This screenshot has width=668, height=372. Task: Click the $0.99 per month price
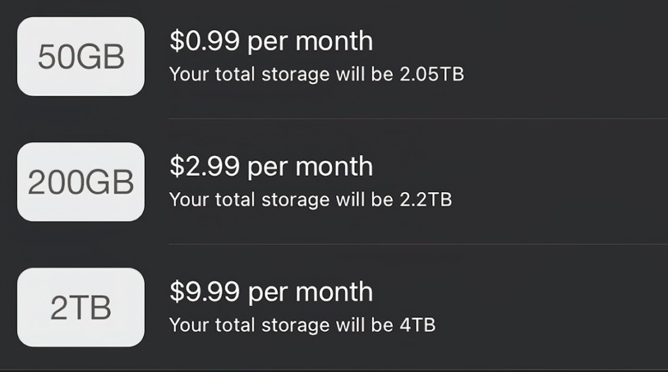[x=271, y=42]
